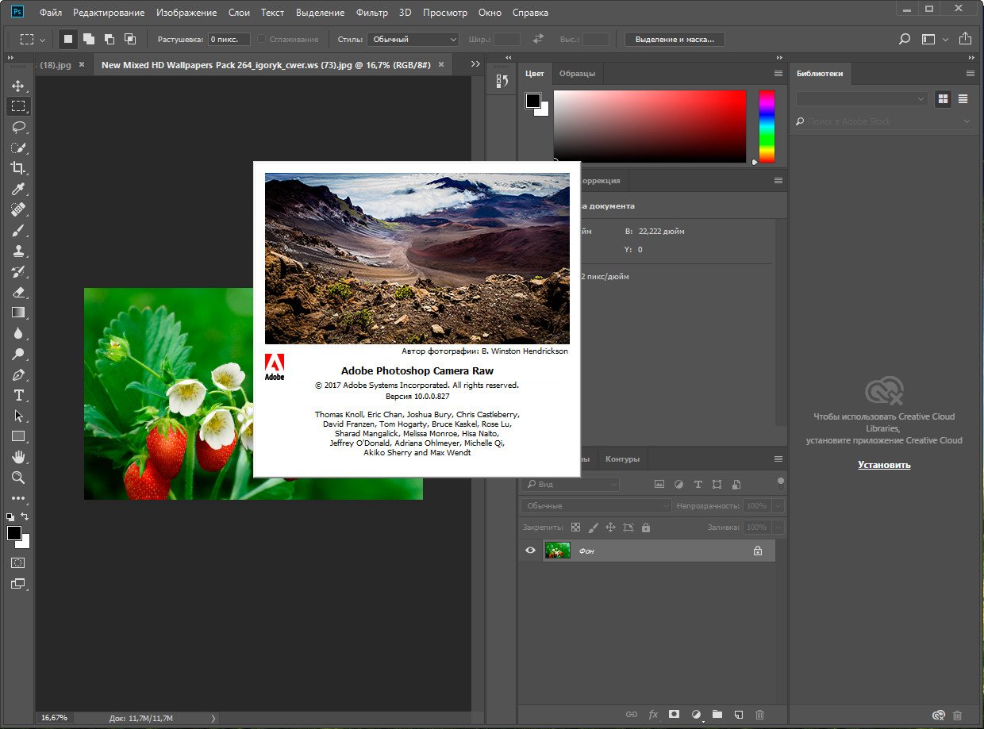Select the Hand tool

[17, 457]
